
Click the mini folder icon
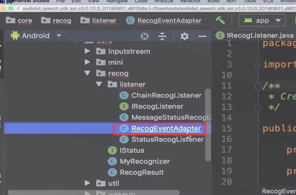click(101, 62)
